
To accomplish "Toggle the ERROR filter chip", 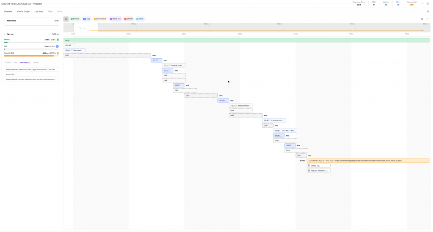I will [x=129, y=19].
